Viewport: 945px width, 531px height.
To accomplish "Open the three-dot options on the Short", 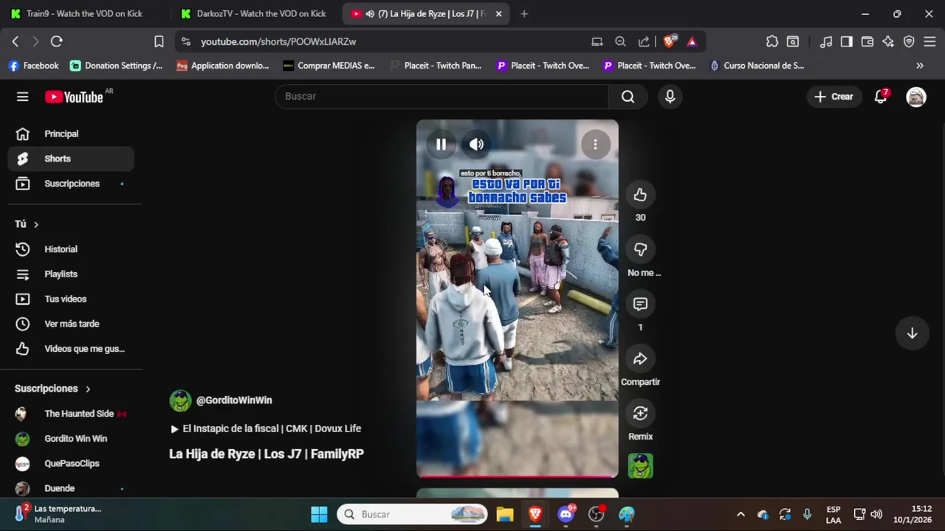I will [595, 145].
